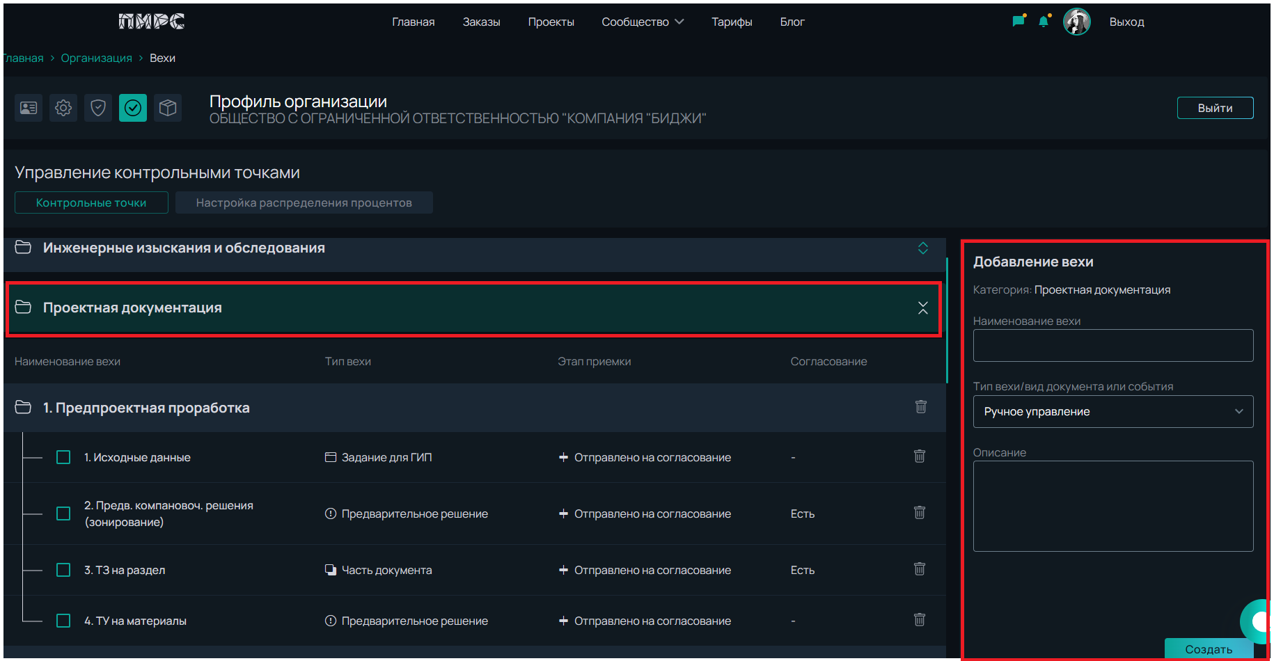Tick the checkbox next to '3. ТЗ на раздел'

(63, 570)
